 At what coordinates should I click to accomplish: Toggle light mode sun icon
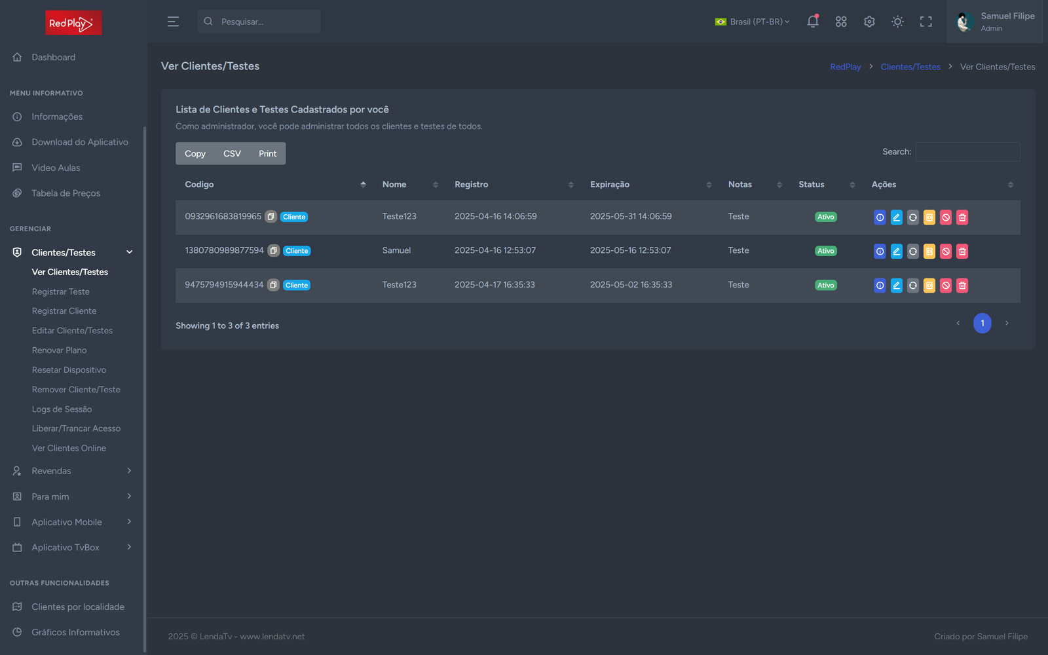897,22
